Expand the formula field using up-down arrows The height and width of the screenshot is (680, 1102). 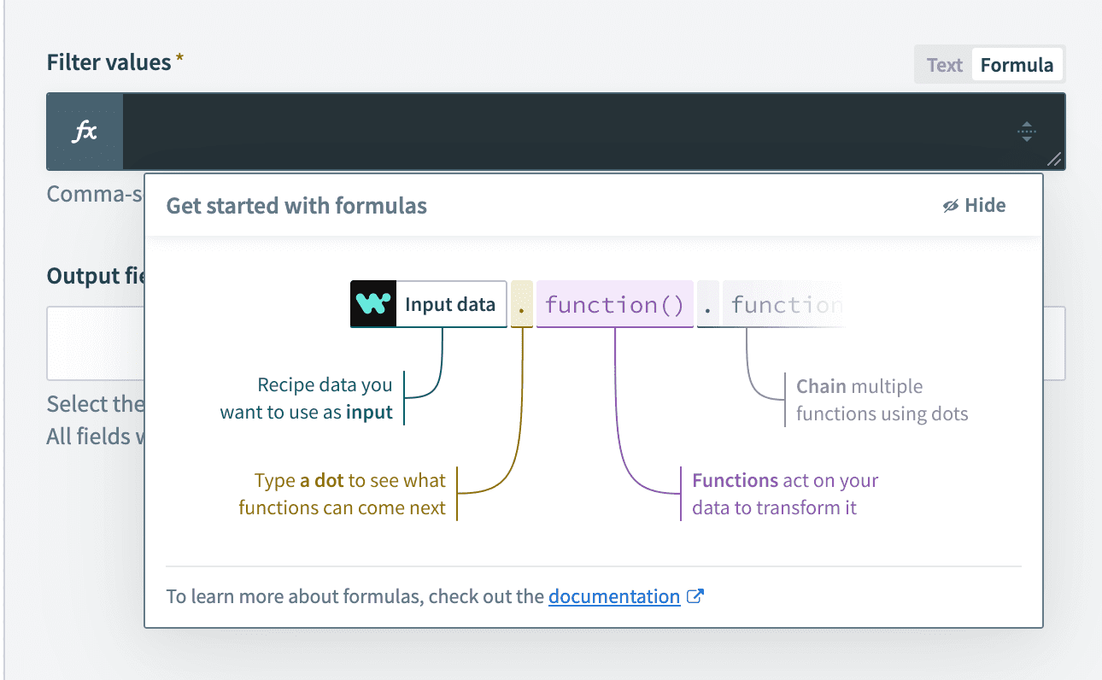pyautogui.click(x=1027, y=132)
